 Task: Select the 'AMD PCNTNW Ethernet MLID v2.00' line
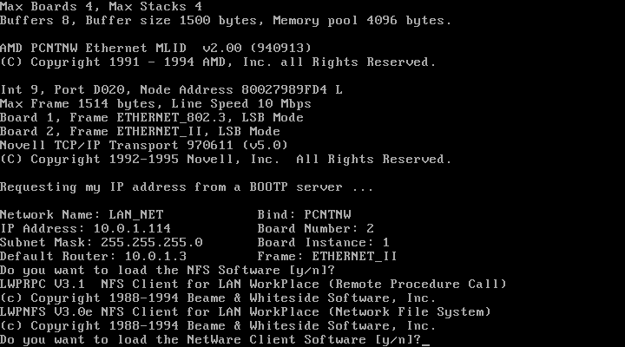click(155, 49)
